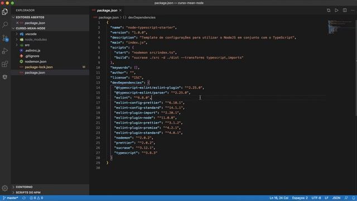
Task: Click the "eslint-plugin-prettier" dependency line
Action: point(148,123)
